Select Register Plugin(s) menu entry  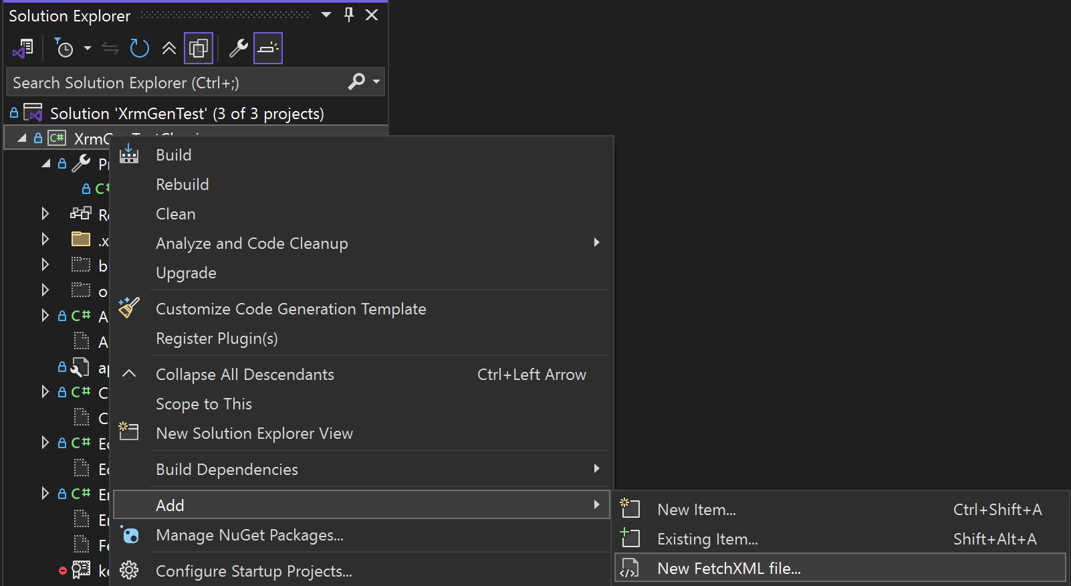coord(217,338)
